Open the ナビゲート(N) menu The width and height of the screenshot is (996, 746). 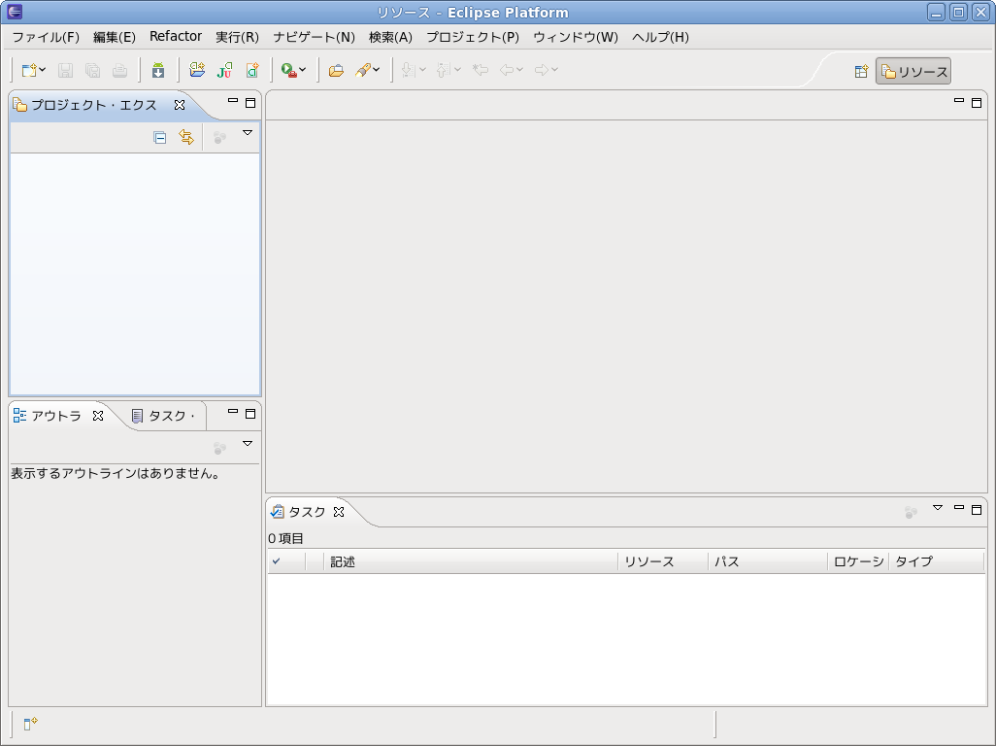pyautogui.click(x=314, y=37)
